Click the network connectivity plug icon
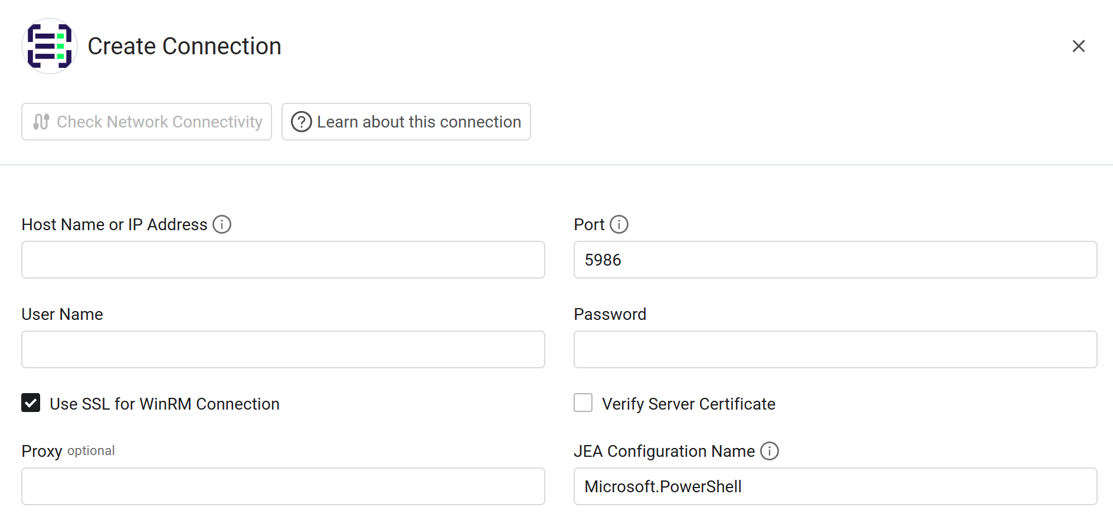1113x520 pixels. 41,122
